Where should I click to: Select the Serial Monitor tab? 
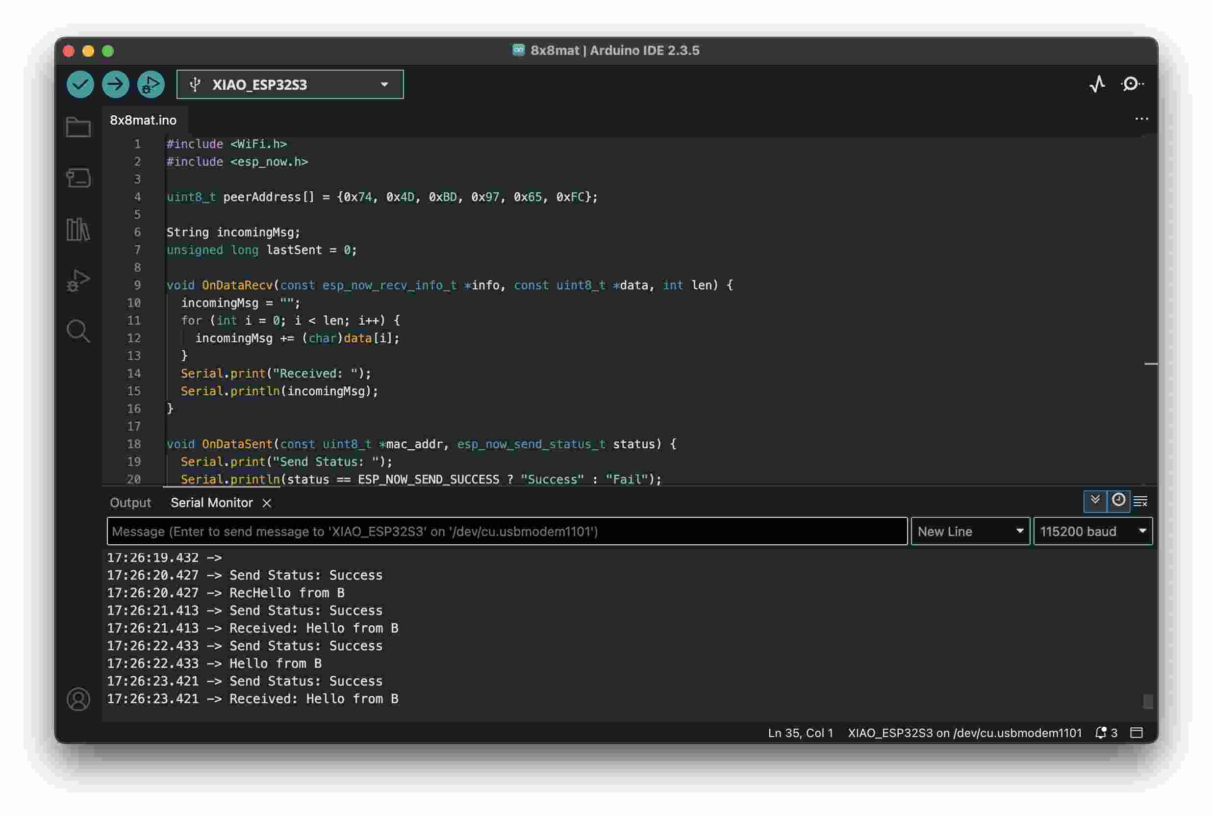212,503
